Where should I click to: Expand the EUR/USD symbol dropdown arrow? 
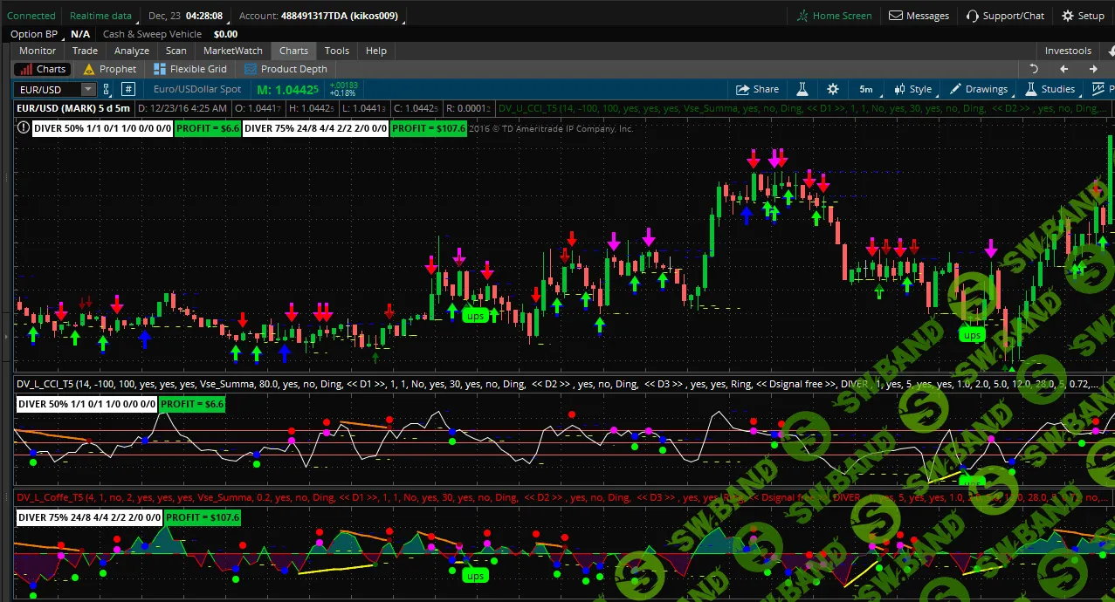tap(87, 89)
